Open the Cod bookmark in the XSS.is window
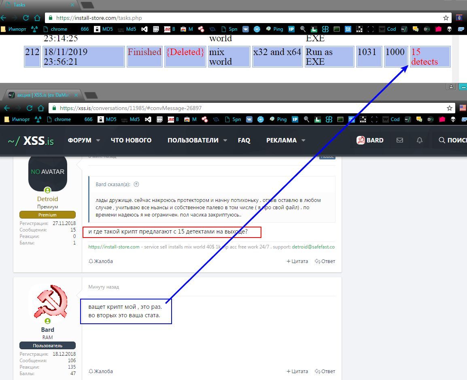Viewport: 467px width, 380px height. tap(391, 119)
